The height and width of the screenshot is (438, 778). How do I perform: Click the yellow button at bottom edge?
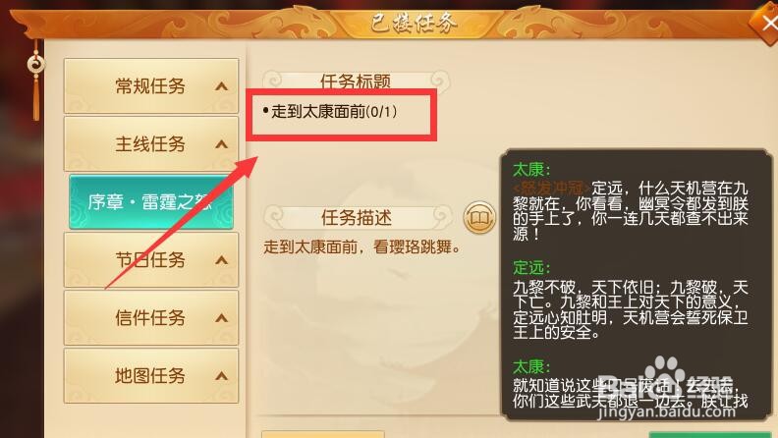click(x=323, y=434)
